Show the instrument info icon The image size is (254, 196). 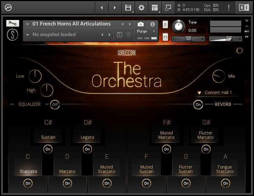coord(152,24)
